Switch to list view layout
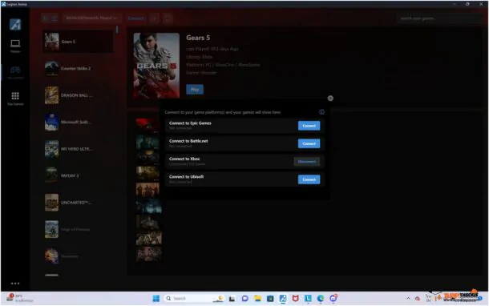Screen dimensions: 489x306 point(55,18)
